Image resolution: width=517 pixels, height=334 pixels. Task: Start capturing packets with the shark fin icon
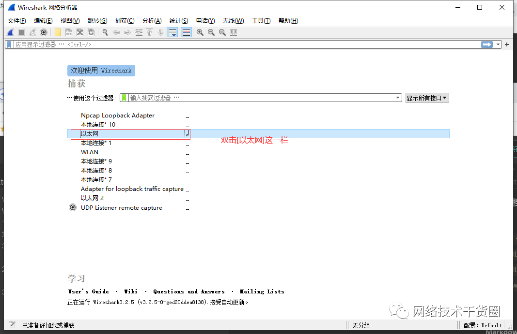click(x=10, y=32)
